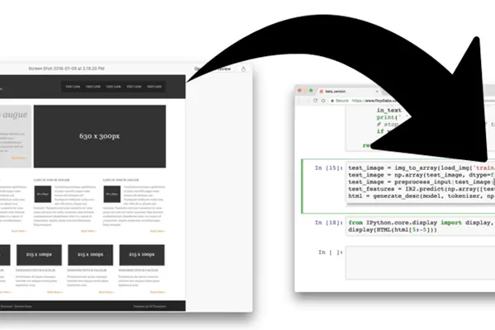Open the first TEXT LINK navigation item

[72, 87]
